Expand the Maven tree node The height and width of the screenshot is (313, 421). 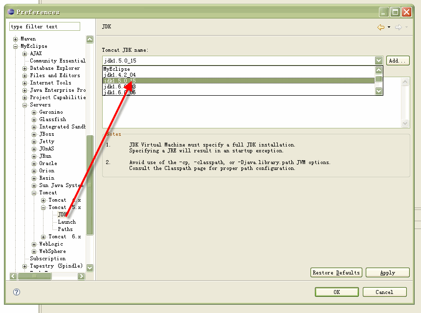[16, 39]
